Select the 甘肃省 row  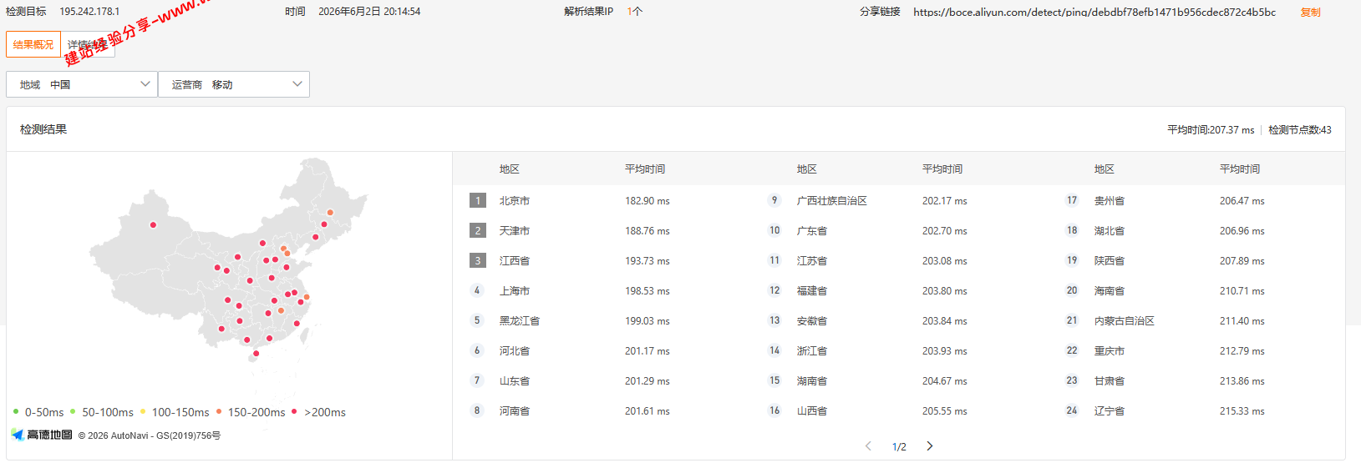(x=1196, y=380)
